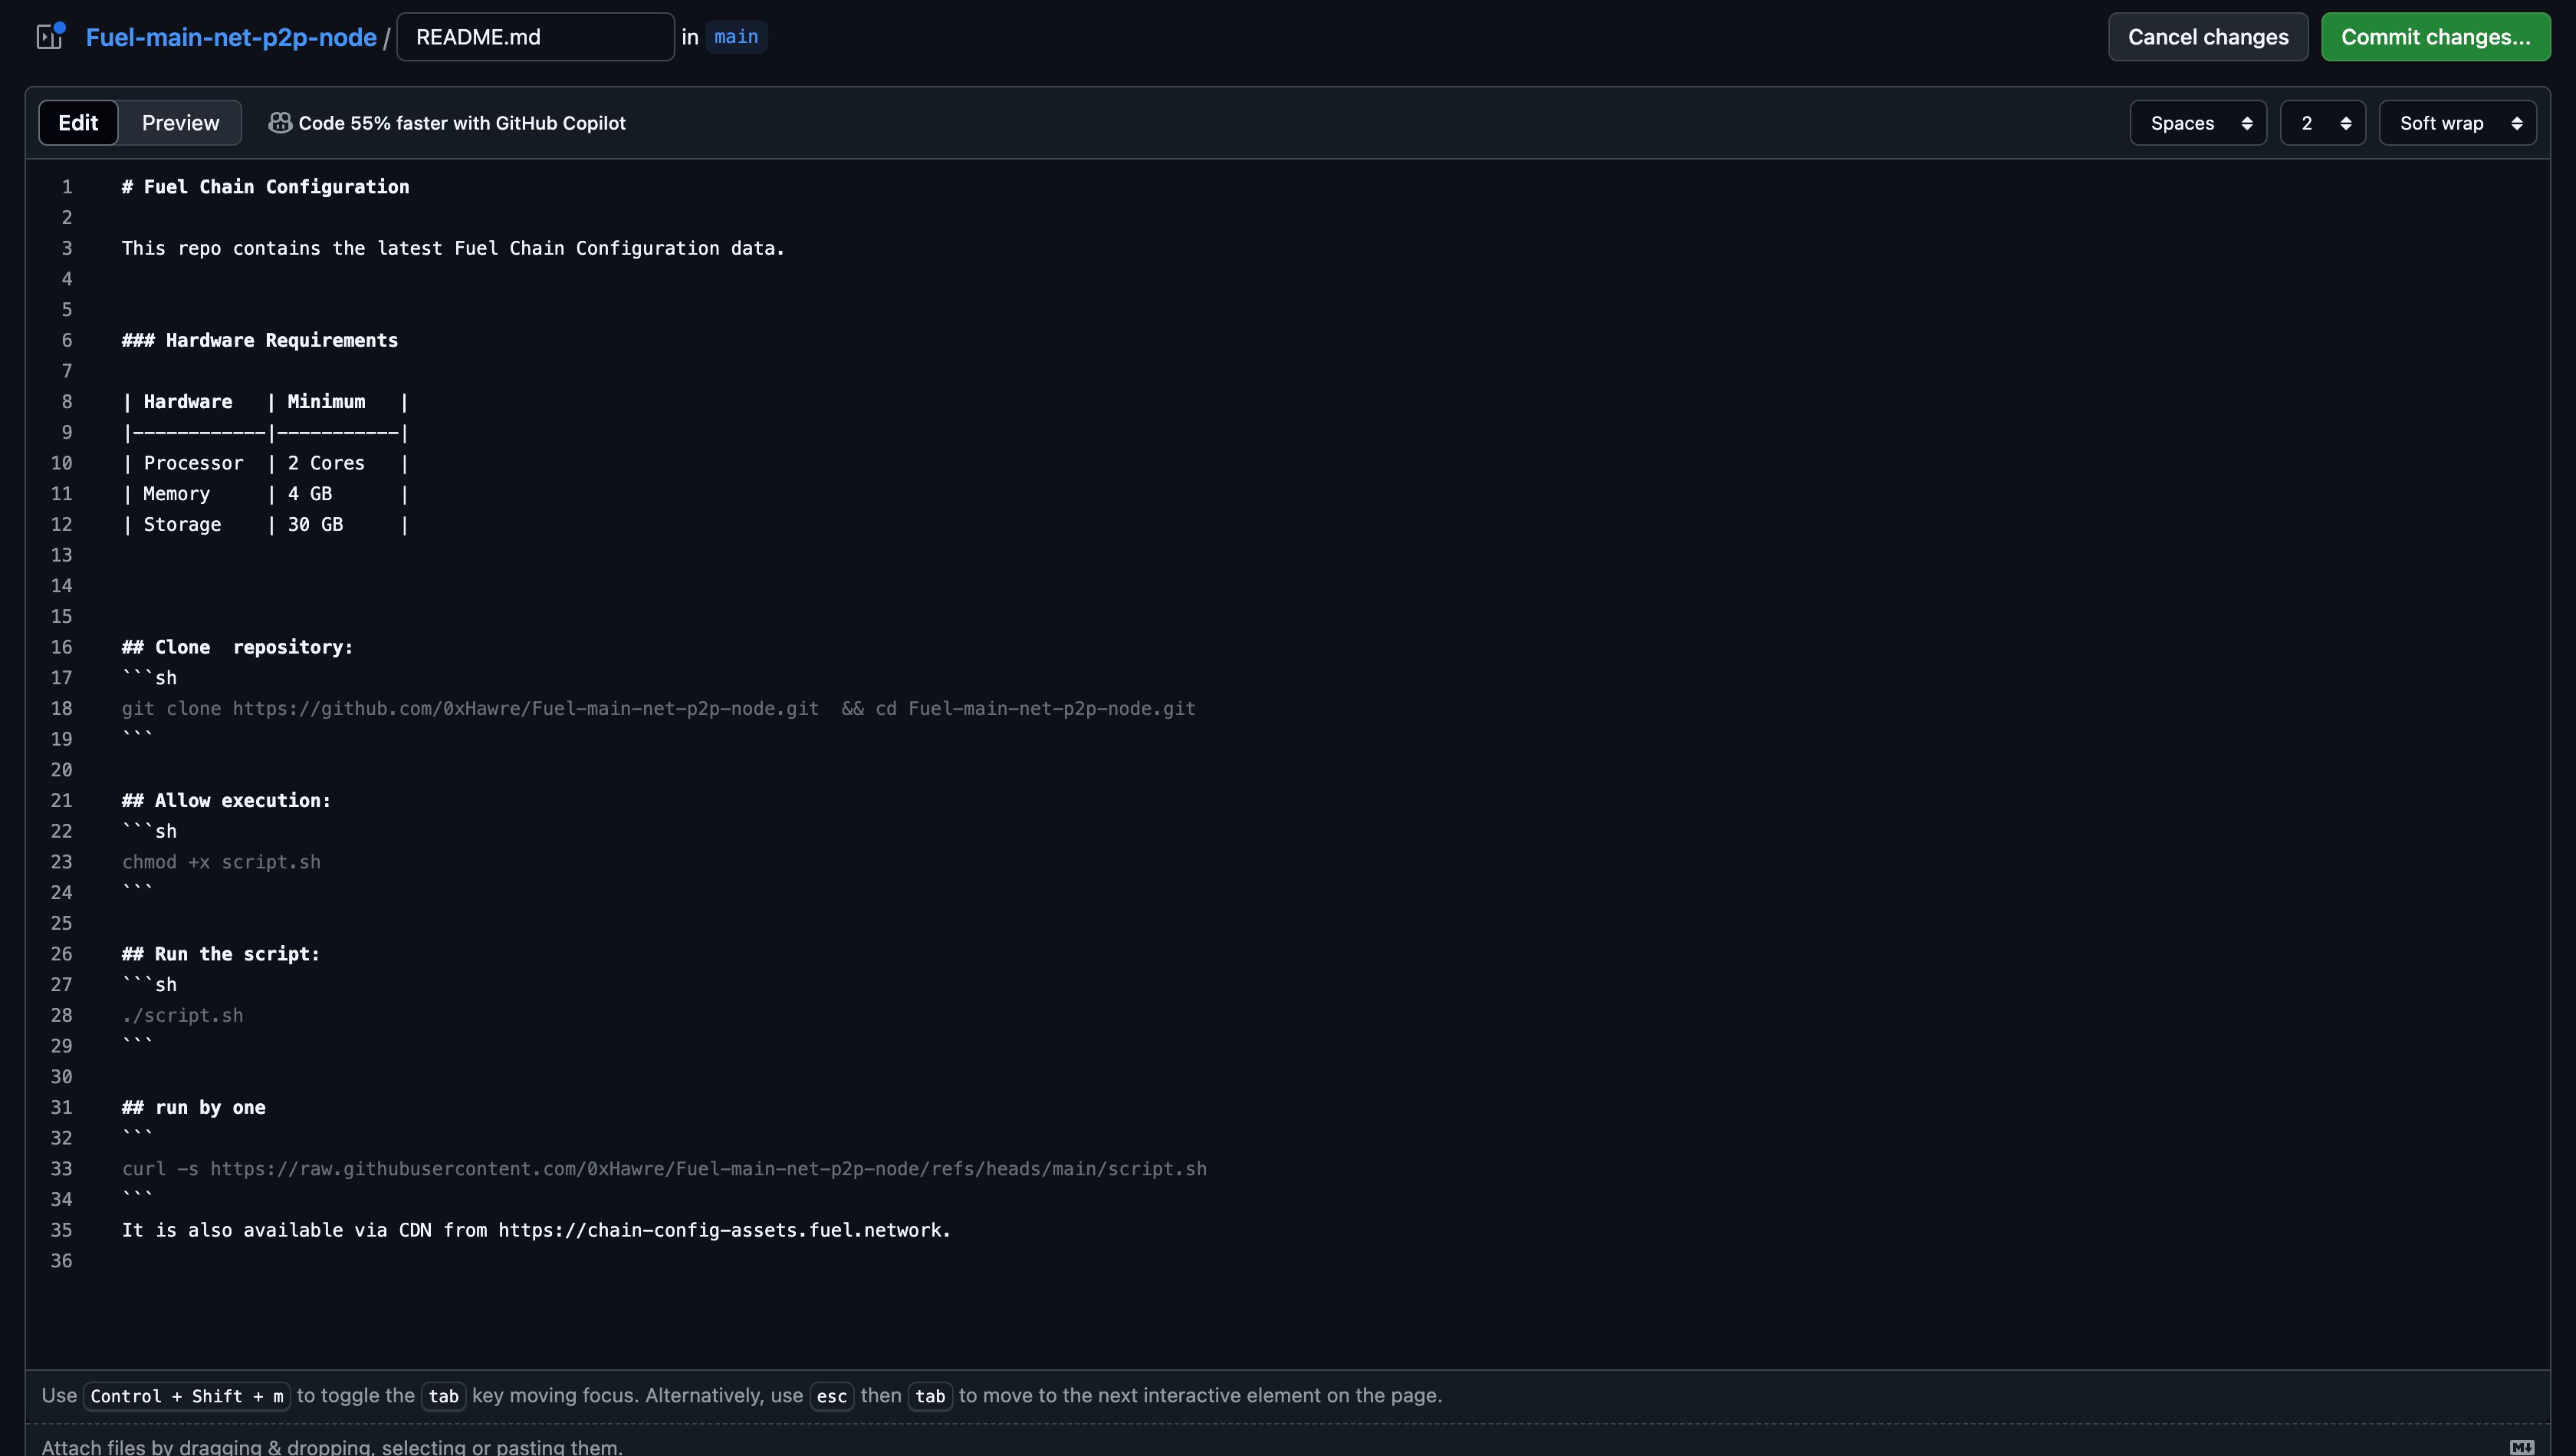2576x1456 pixels.
Task: Click the '| Hardware | Minimum |' table header row
Action: (x=265, y=401)
